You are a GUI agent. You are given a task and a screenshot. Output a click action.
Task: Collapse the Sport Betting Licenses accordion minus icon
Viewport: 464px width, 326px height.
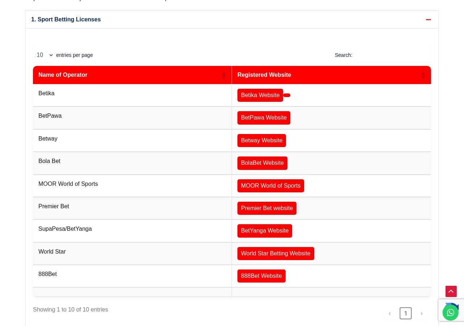click(428, 20)
